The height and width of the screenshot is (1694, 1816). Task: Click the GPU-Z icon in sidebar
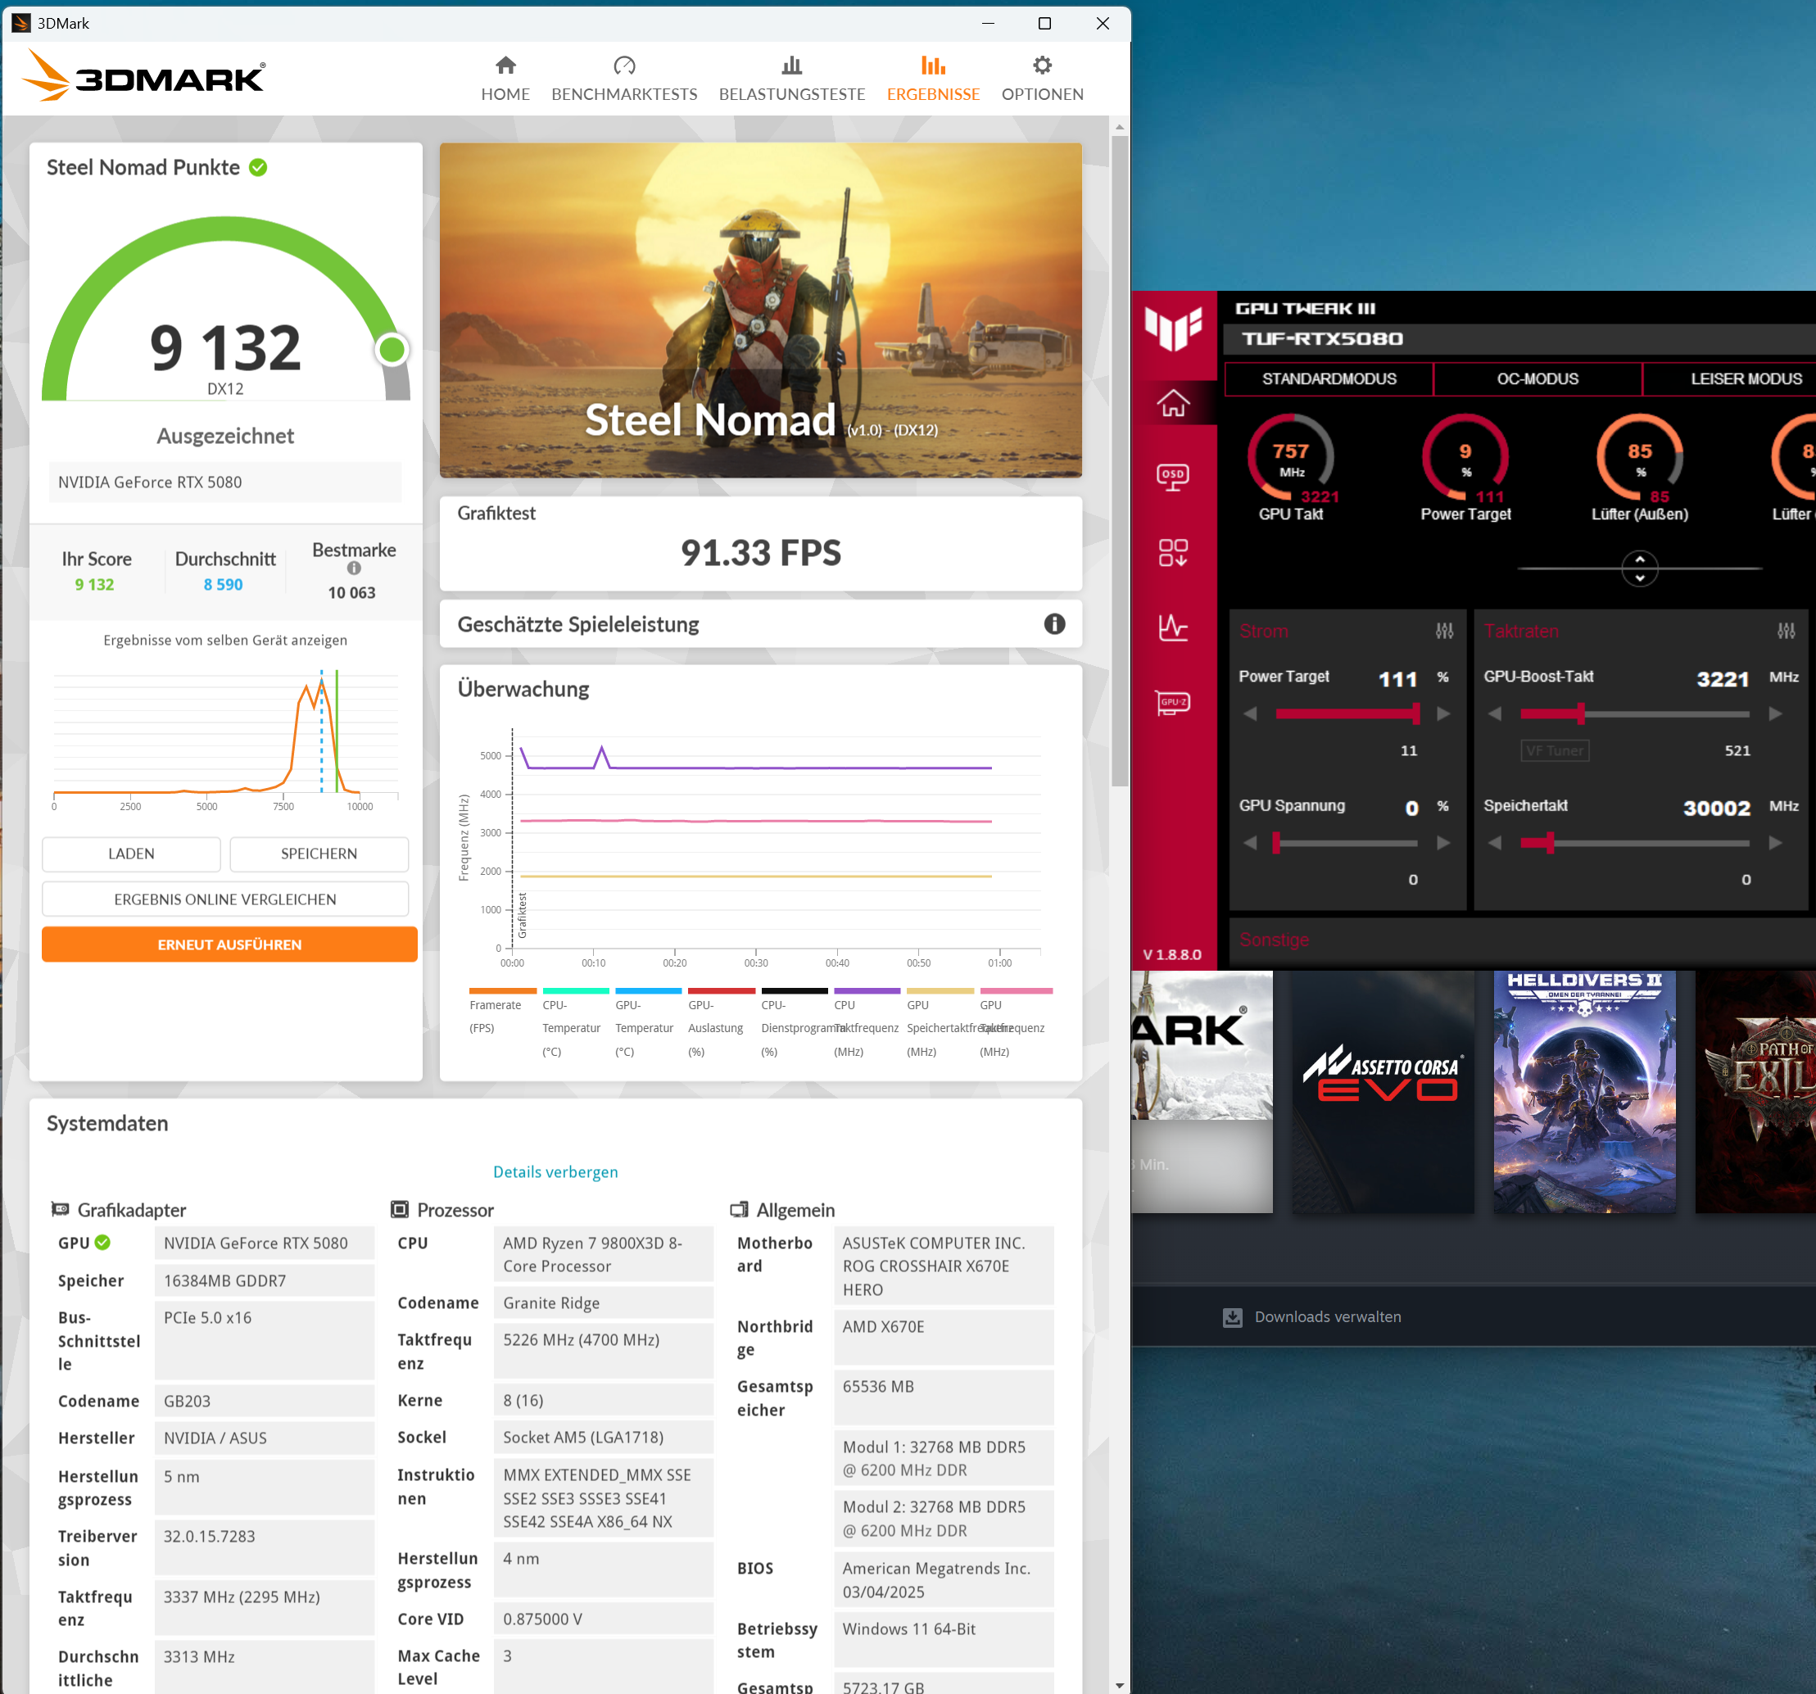pos(1173,703)
